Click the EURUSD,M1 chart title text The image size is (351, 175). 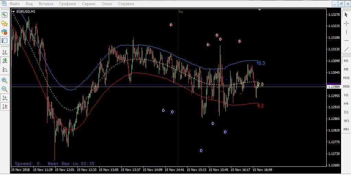25,12
